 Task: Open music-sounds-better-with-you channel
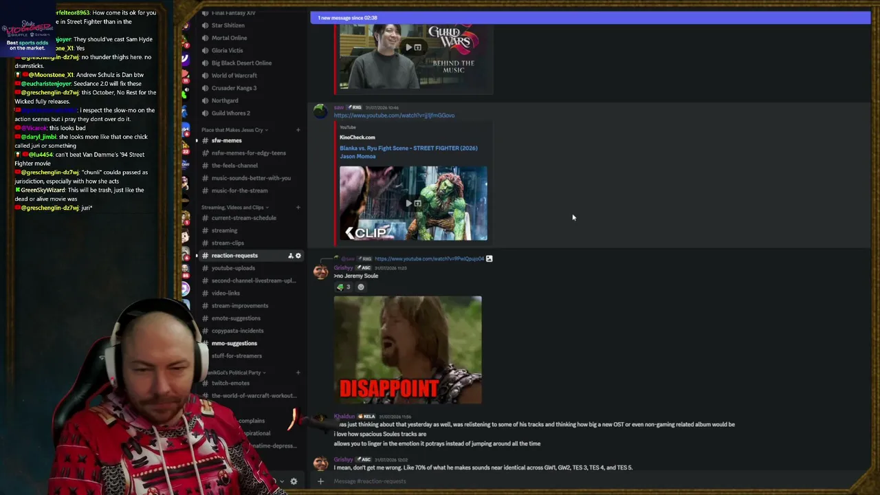coord(251,178)
